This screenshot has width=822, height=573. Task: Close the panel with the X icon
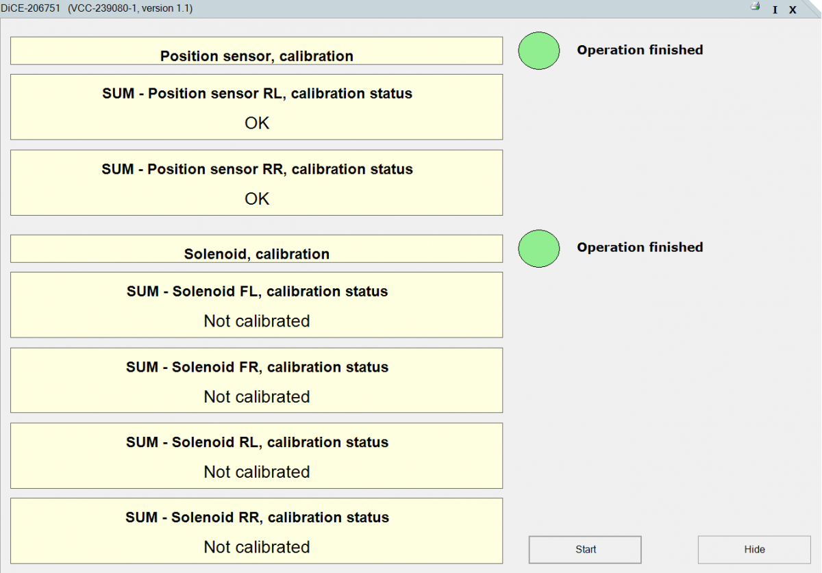point(793,10)
